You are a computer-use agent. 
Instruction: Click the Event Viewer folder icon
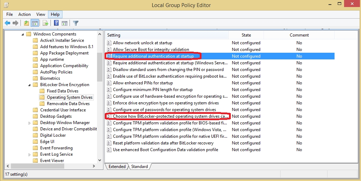(35, 161)
